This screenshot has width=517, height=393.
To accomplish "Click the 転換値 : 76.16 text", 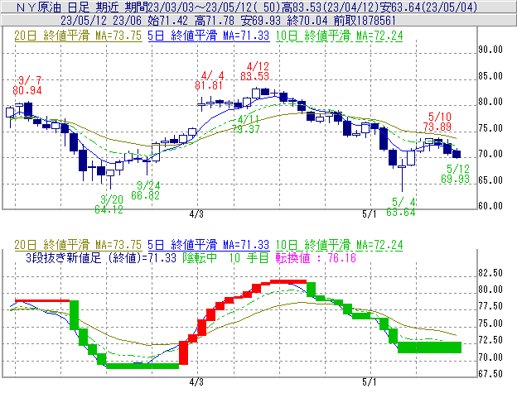I will pos(316,257).
